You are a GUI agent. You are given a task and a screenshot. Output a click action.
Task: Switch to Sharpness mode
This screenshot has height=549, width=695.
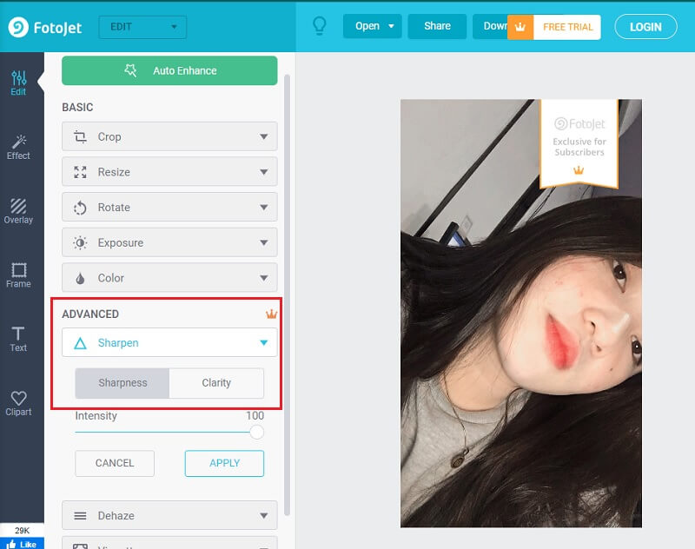[122, 383]
